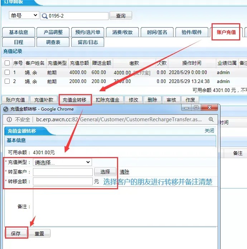Open the 单号 search type dropdown
This screenshot has width=247, height=249.
pos(24,15)
